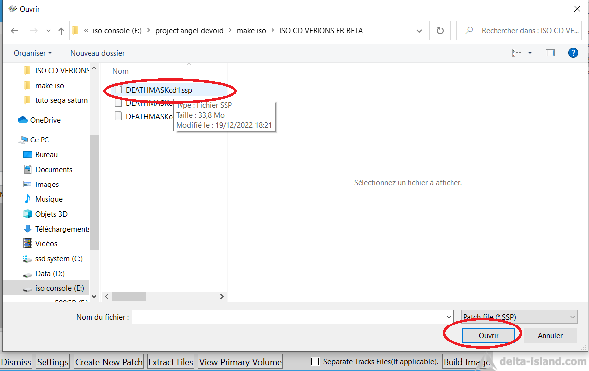Open the help question mark icon

pos(573,53)
